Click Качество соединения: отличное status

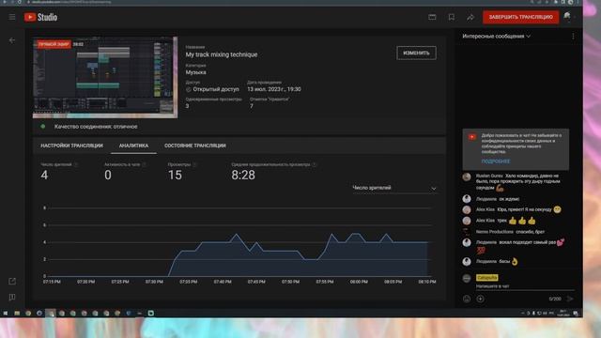click(96, 127)
